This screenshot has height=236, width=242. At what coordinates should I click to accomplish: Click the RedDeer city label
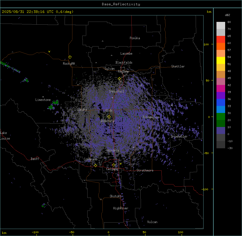pos(124,71)
